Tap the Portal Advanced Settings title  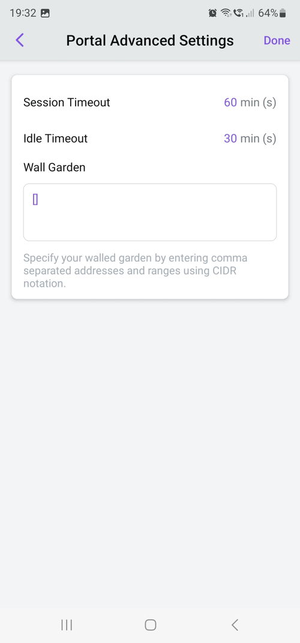pyautogui.click(x=150, y=41)
